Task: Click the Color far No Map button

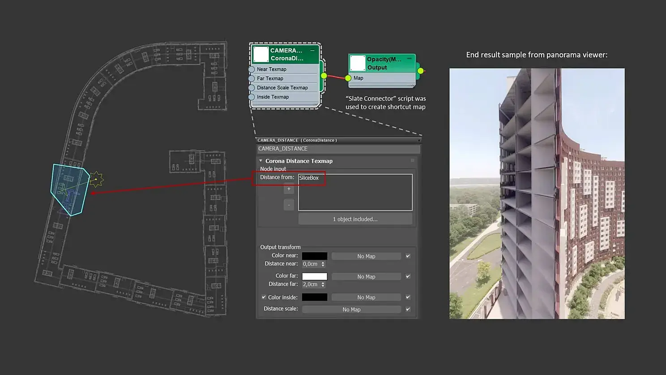Action: (x=366, y=276)
